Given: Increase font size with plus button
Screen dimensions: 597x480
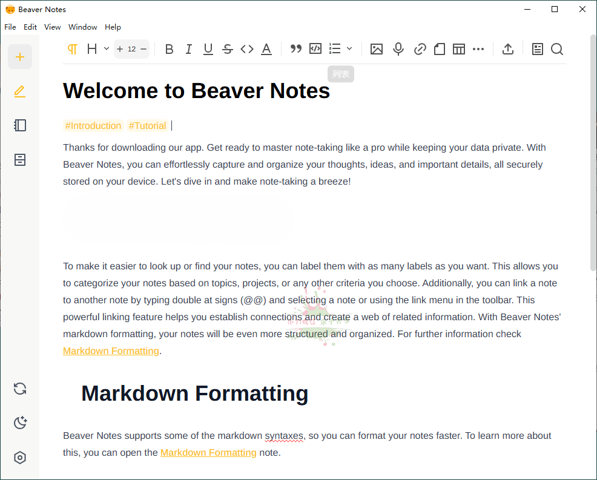Looking at the screenshot, I should pos(120,49).
